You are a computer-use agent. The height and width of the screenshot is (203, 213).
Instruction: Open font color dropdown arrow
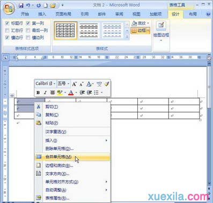click(76, 93)
